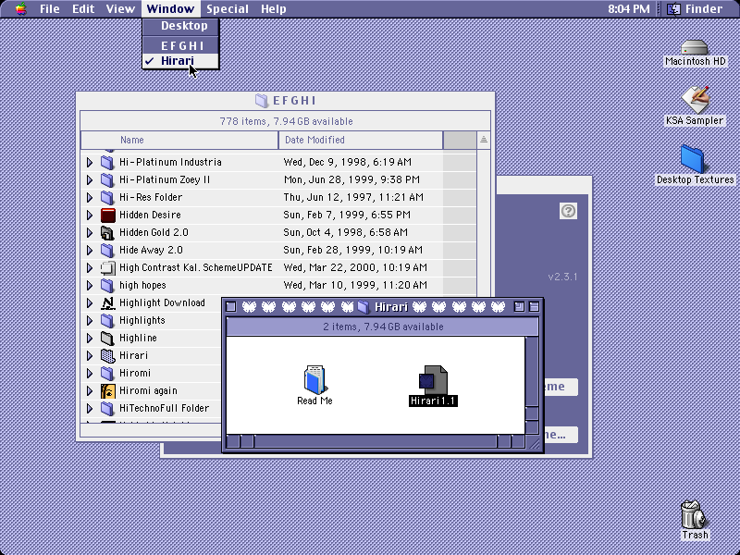The width and height of the screenshot is (740, 555).
Task: Select the Hirari list item icon
Action: point(107,355)
